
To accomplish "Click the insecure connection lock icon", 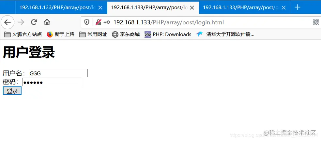I will coord(99,22).
